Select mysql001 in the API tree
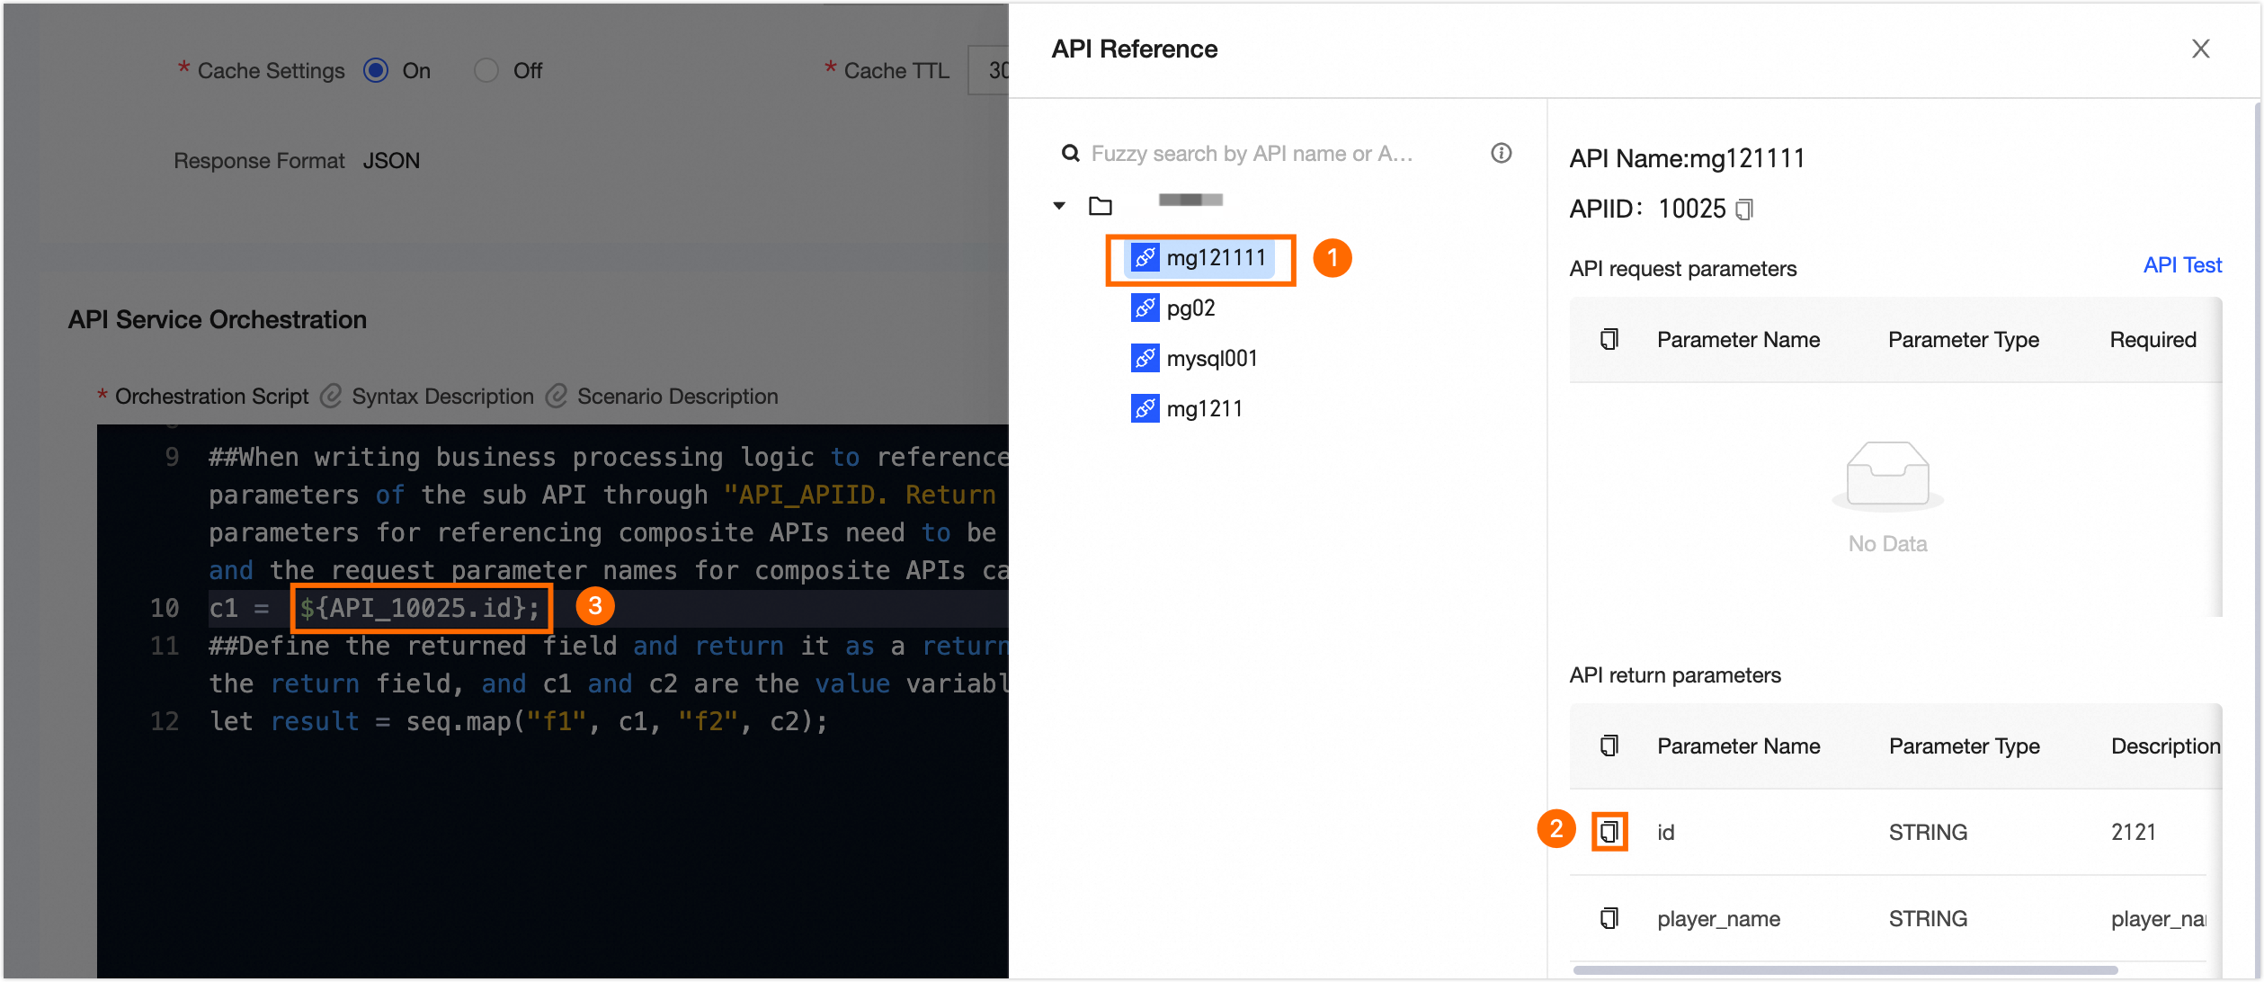Viewport: 2264px width, 982px height. point(1211,359)
